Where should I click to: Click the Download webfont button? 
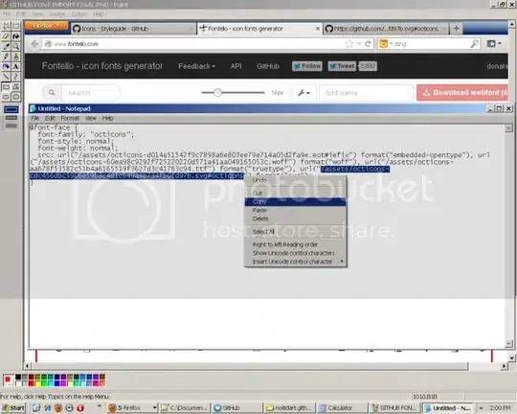pos(462,92)
